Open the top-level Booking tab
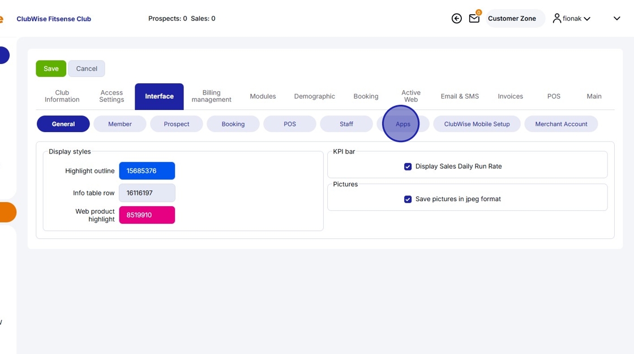This screenshot has height=354, width=634. [366, 96]
